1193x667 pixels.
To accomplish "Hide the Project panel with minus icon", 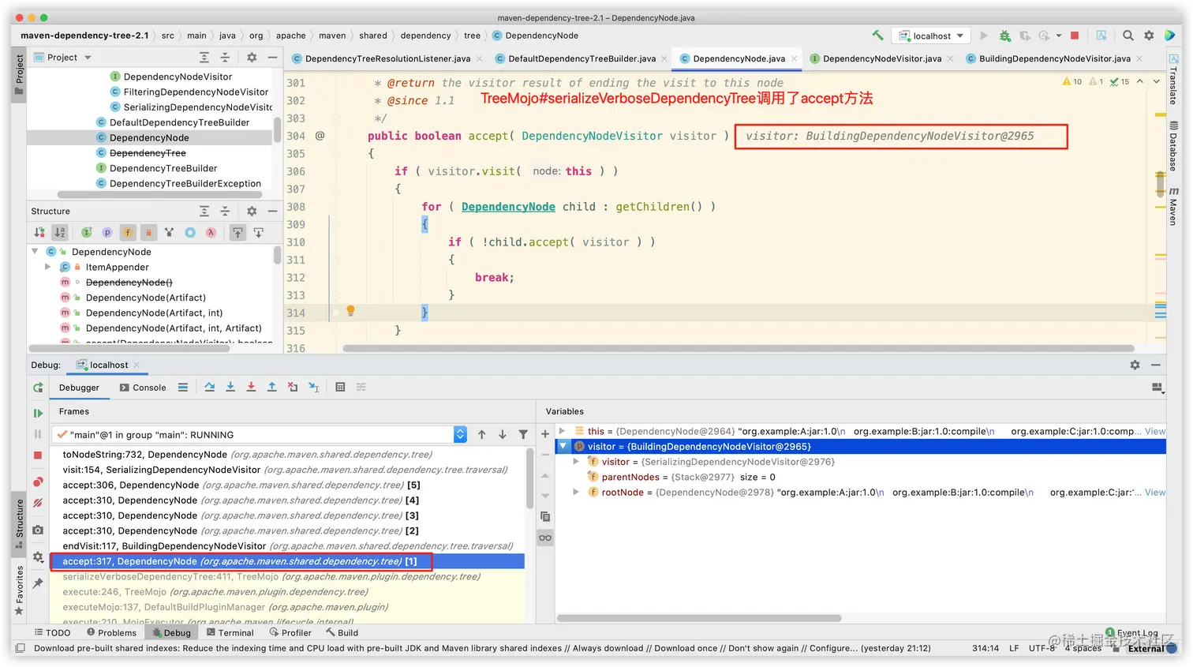I will click(x=272, y=57).
